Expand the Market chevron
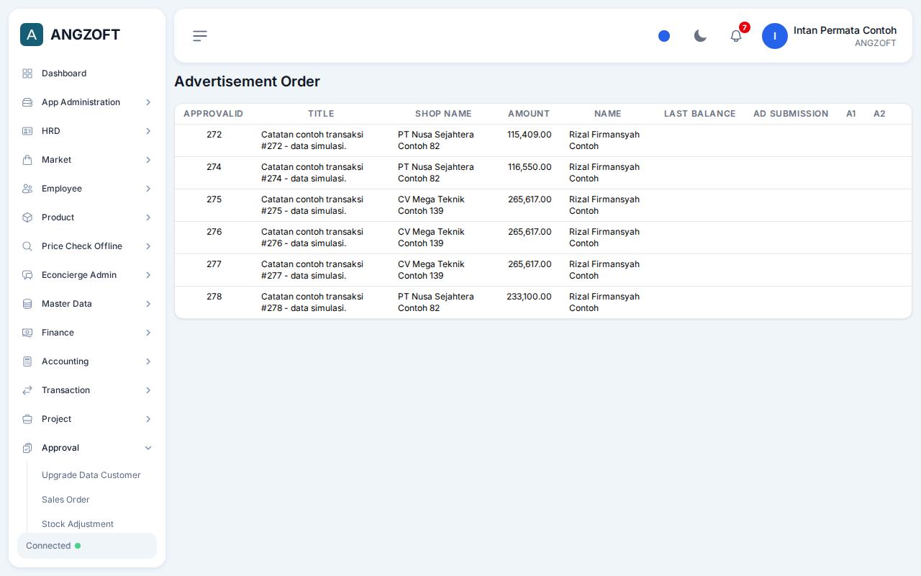 [148, 160]
